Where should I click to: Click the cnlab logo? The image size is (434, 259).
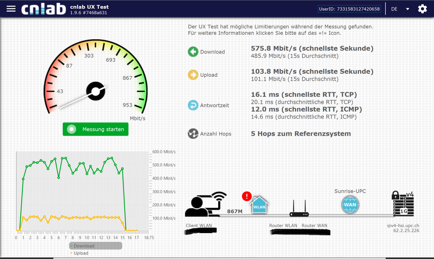(x=43, y=9)
